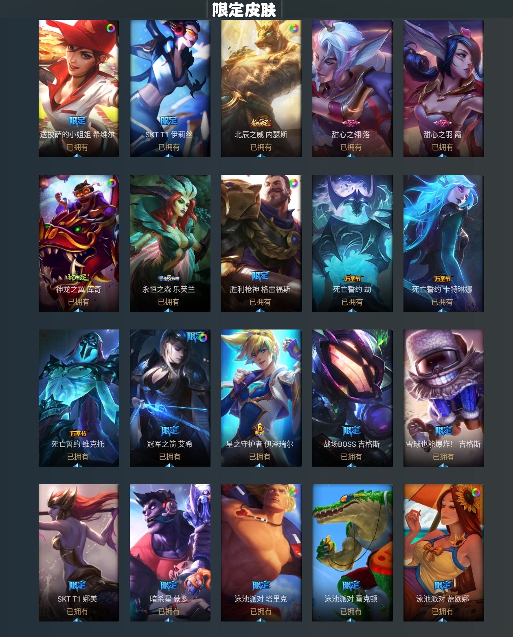Image resolution: width=513 pixels, height=637 pixels.
Task: Click the MSI专属 badge on 永恒之森 乐芙兰
Action: [x=169, y=279]
